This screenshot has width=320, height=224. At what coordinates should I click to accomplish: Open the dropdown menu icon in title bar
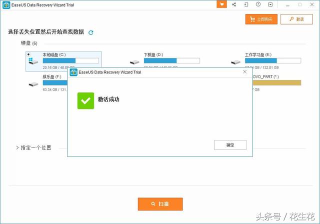pos(270,4)
